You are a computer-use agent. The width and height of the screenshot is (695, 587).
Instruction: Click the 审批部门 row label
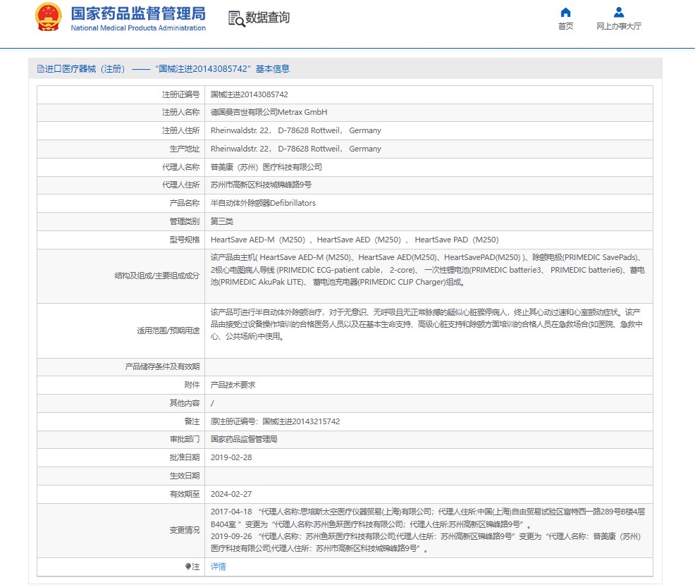tap(185, 439)
